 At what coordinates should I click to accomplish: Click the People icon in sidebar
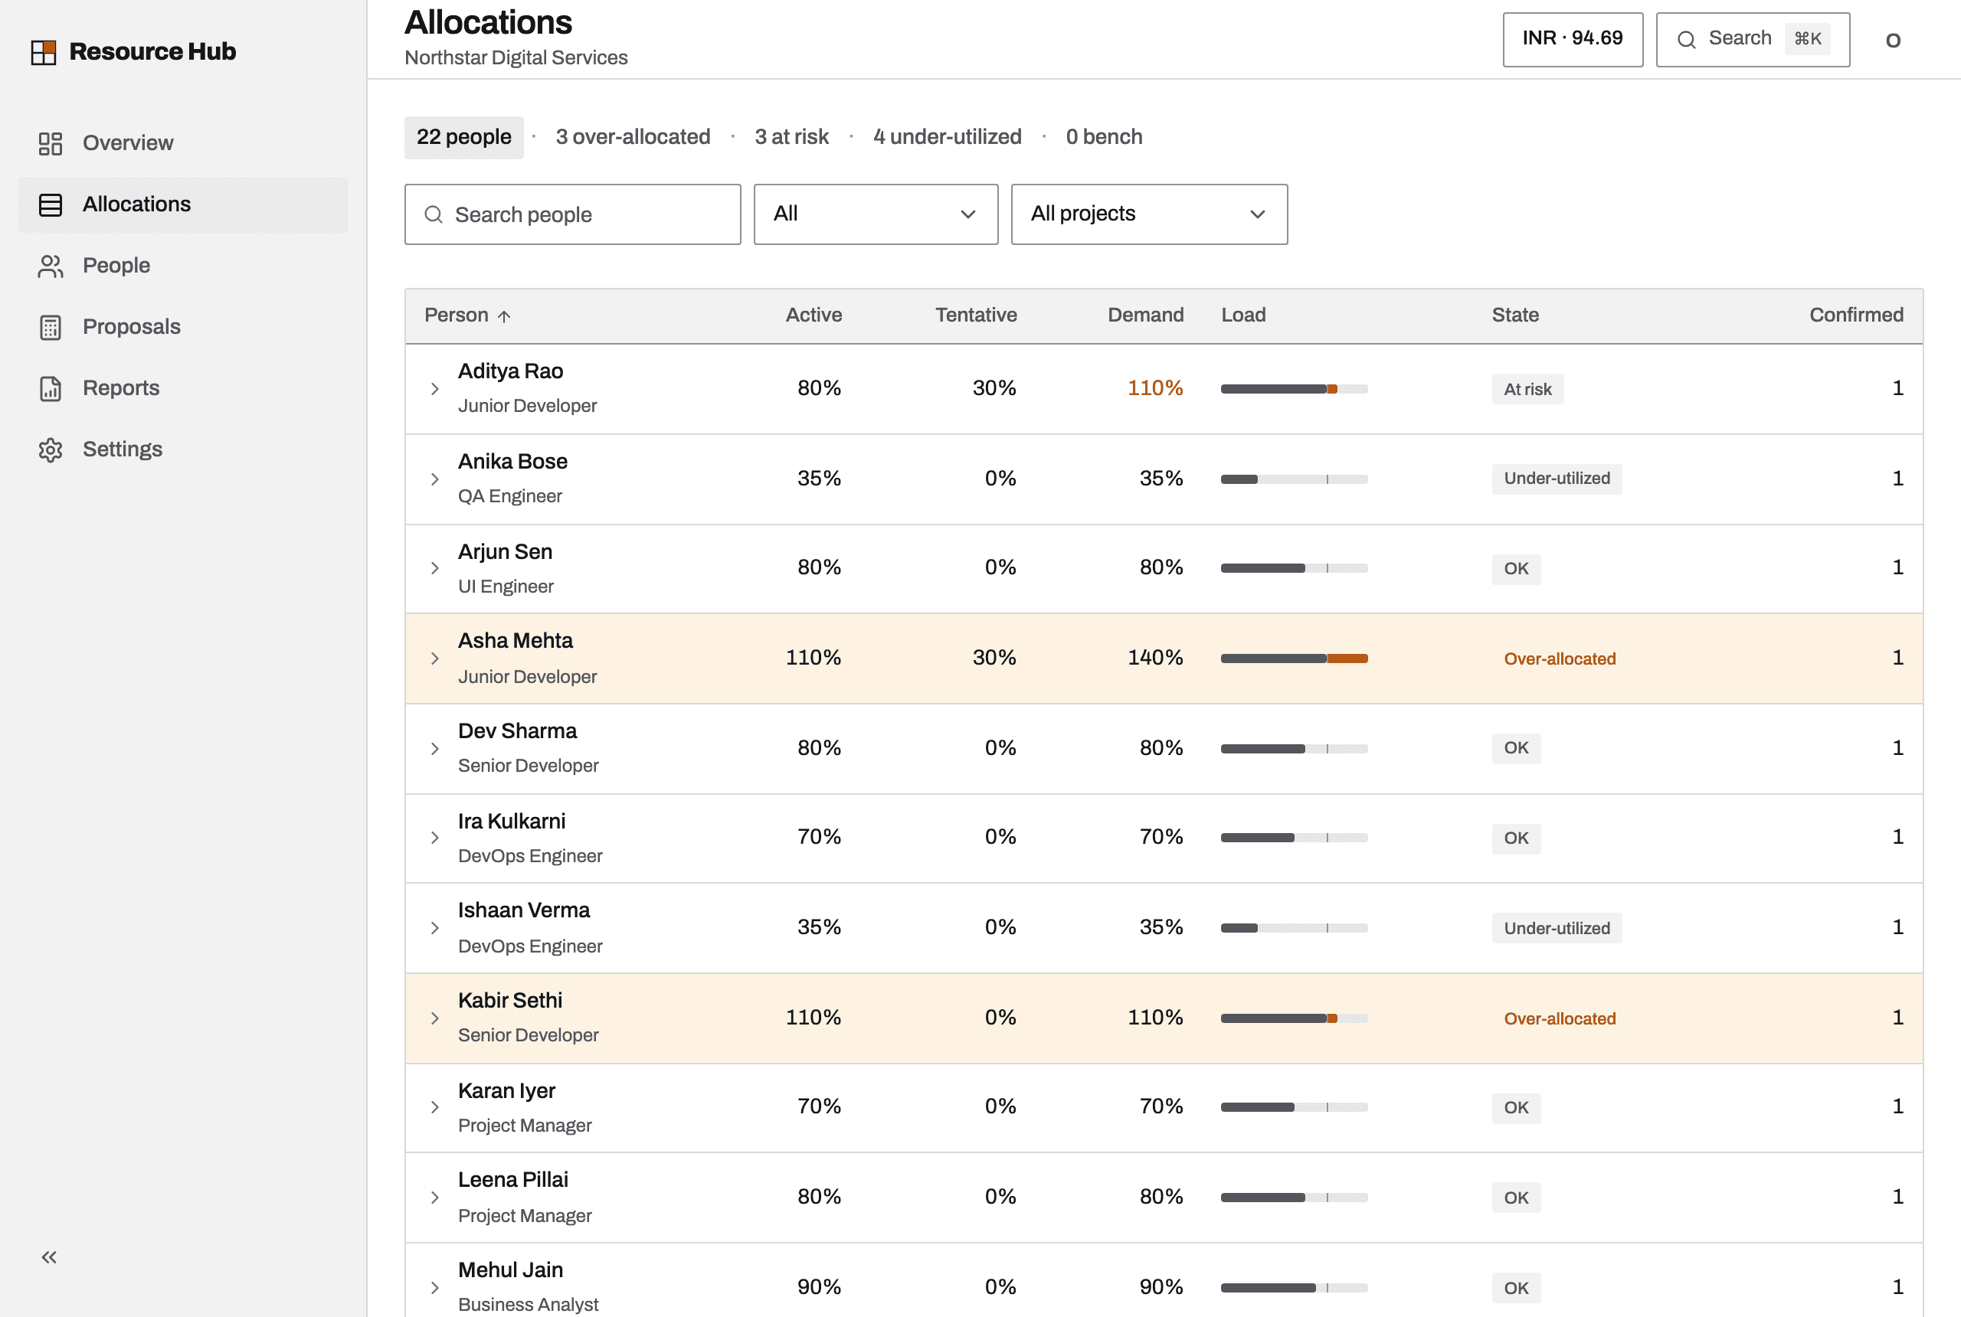[51, 266]
